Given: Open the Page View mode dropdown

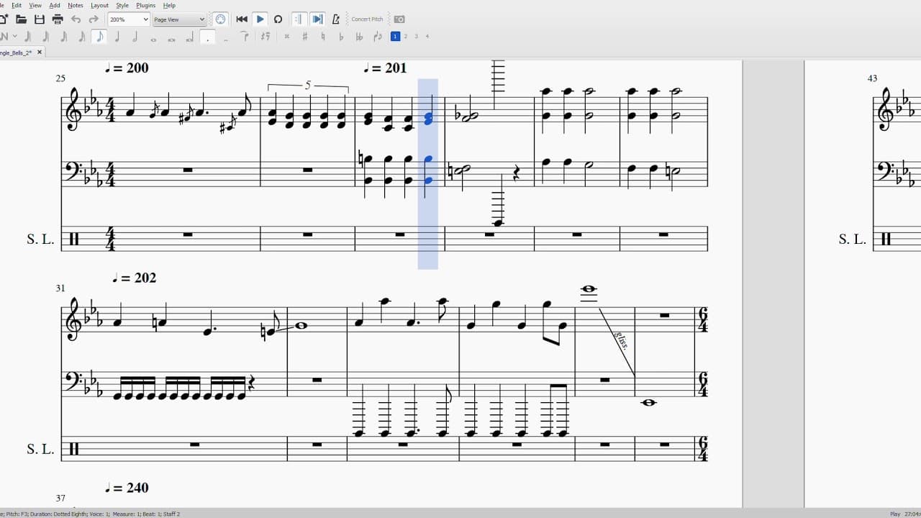Looking at the screenshot, I should (179, 19).
